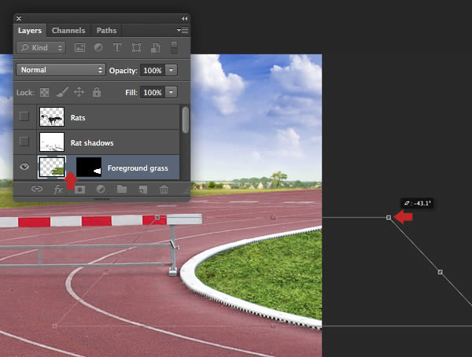This screenshot has width=472, height=357.
Task: Create a new group folder
Action: [x=122, y=189]
